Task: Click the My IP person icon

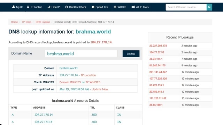Action: 14,7
